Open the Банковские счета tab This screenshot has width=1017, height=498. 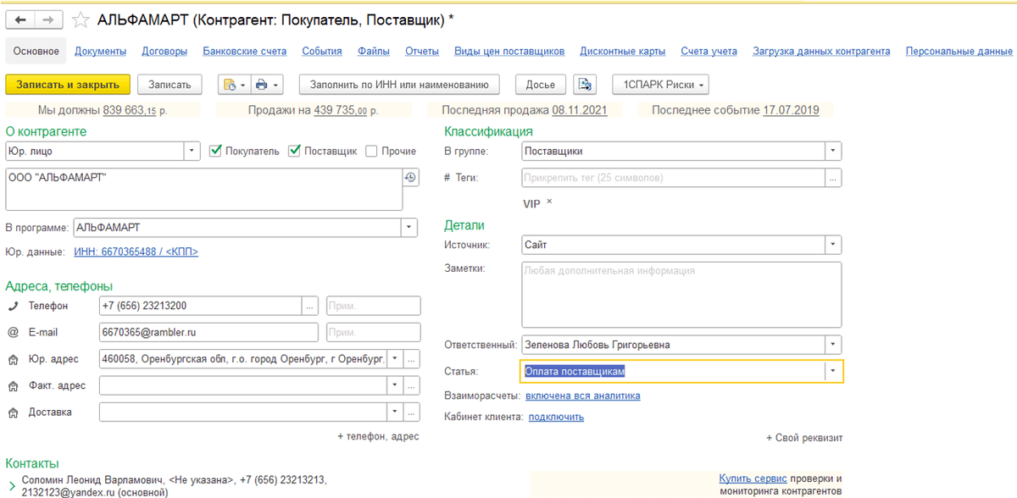point(245,51)
